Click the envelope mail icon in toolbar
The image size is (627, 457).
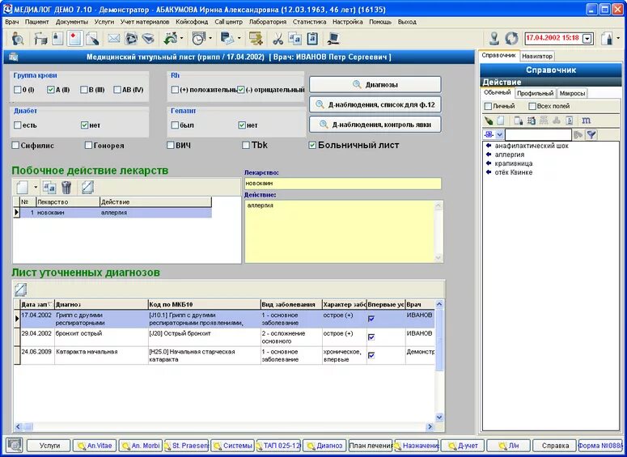(x=113, y=39)
